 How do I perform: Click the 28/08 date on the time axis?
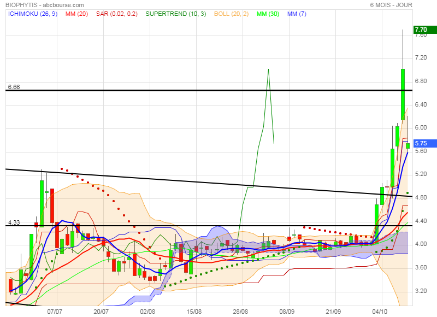pyautogui.click(x=240, y=312)
